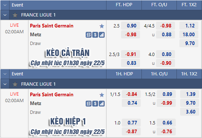Select full-time 1X2 odds 1.12 for PSG

tap(189, 26)
